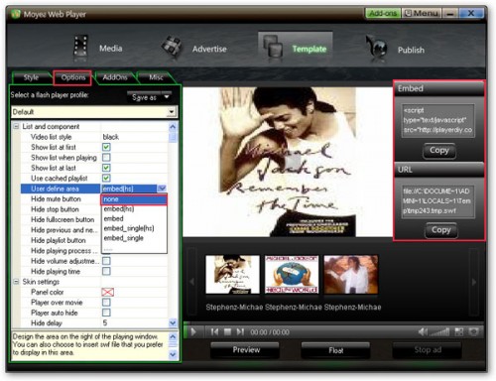The image size is (496, 381).
Task: Click left arrow of thumbnail playlist
Action: pyautogui.click(x=192, y=282)
